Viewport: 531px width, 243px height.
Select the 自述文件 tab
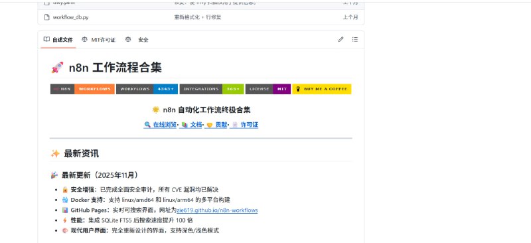pos(58,40)
